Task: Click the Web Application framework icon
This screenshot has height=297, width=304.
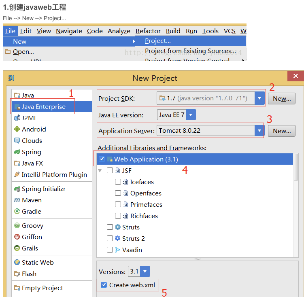Action: click(x=110, y=159)
